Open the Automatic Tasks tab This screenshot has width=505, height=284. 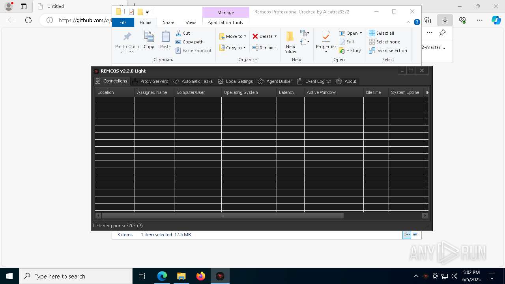193,81
